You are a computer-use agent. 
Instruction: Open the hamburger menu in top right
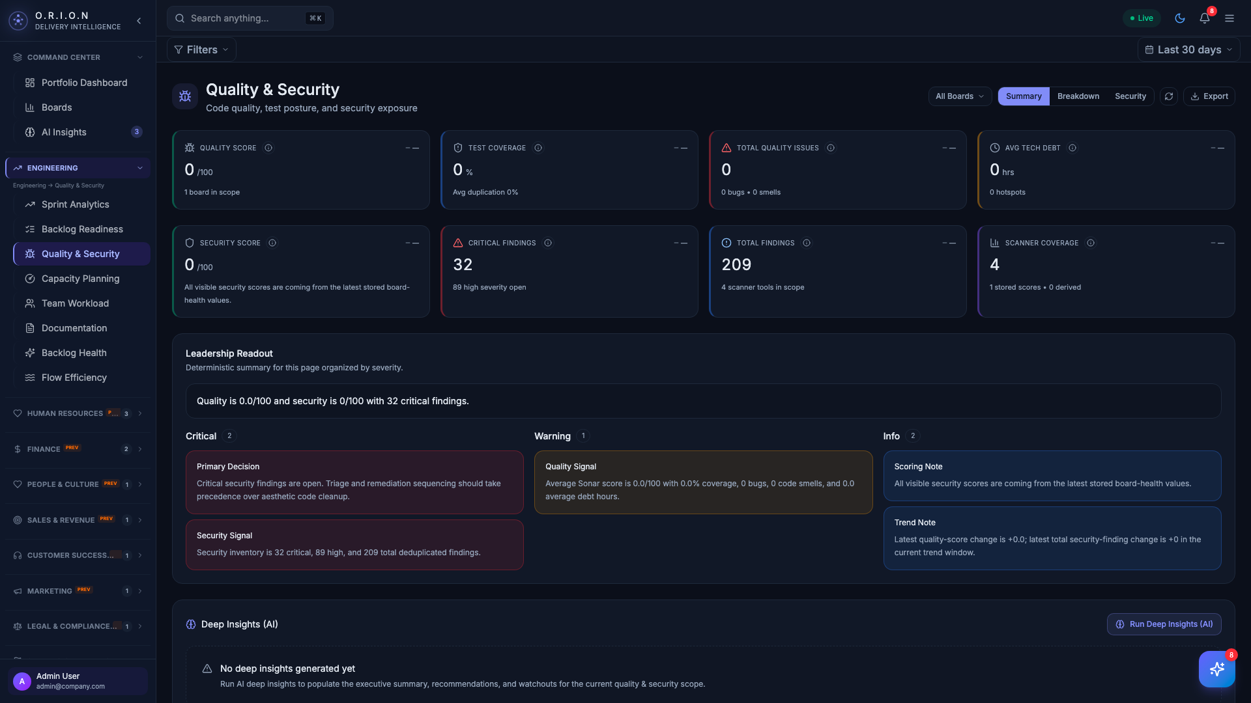coord(1230,18)
